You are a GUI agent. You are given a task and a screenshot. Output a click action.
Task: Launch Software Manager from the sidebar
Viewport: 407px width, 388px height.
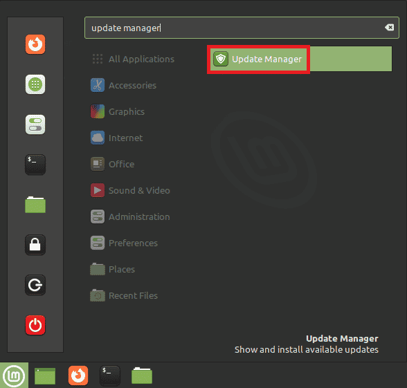(35, 84)
